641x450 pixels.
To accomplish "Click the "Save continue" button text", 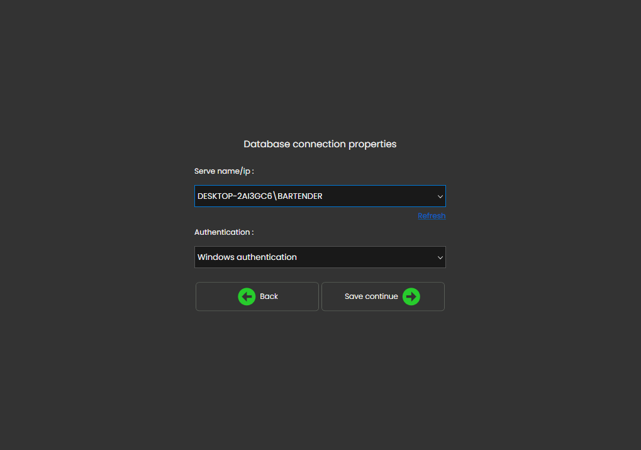I will click(x=371, y=296).
